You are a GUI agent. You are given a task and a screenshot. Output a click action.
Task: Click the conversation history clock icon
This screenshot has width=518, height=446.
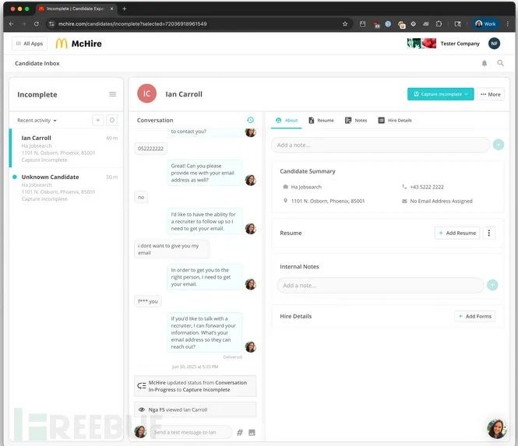[x=250, y=120]
